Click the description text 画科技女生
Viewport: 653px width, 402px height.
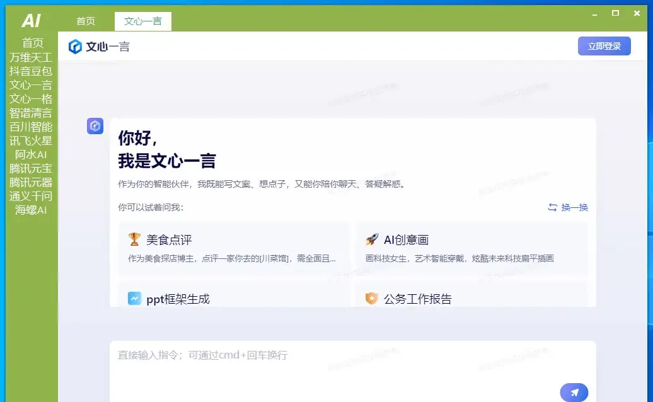[459, 258]
